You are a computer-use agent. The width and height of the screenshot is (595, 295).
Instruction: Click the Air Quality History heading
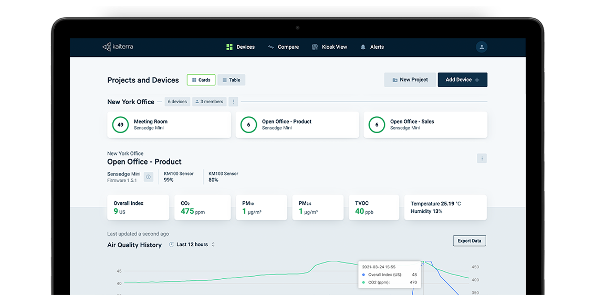tap(135, 245)
